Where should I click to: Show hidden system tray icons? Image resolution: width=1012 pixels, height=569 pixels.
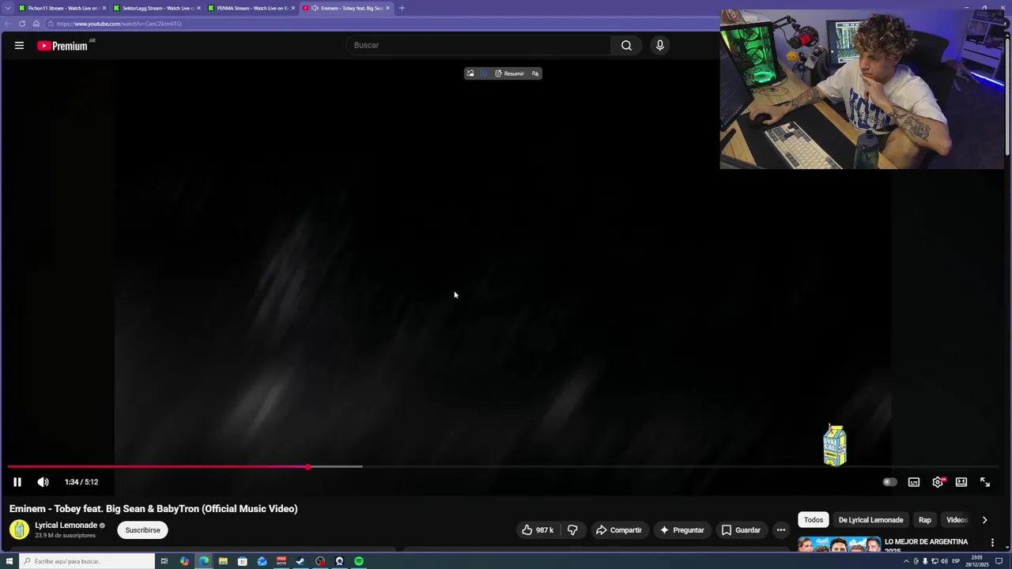coord(907,561)
